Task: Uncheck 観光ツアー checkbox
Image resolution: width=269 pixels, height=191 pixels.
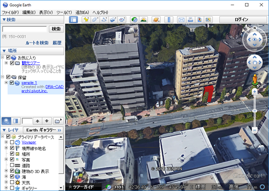Action: coord(12,63)
